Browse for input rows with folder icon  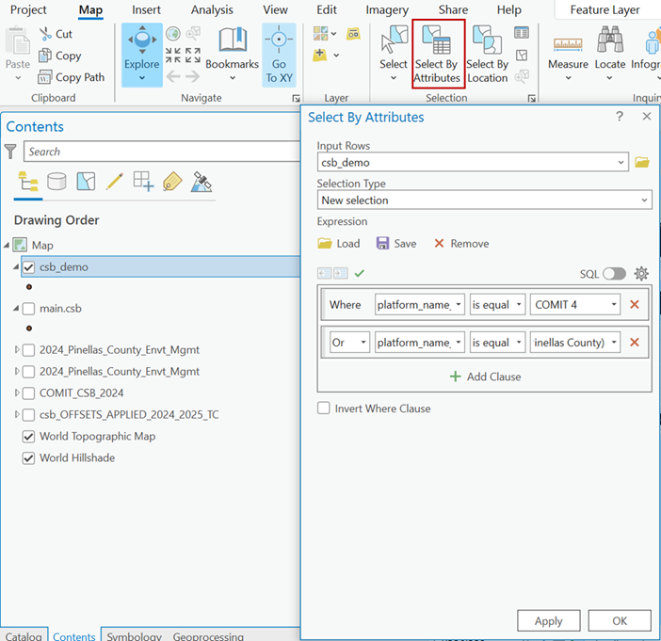point(642,162)
